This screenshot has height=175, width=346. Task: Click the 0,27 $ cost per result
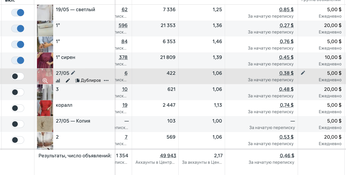pyautogui.click(x=287, y=25)
